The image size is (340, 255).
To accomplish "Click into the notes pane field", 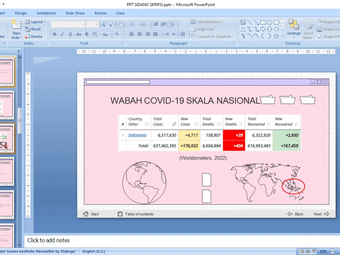I will pyautogui.click(x=182, y=240).
